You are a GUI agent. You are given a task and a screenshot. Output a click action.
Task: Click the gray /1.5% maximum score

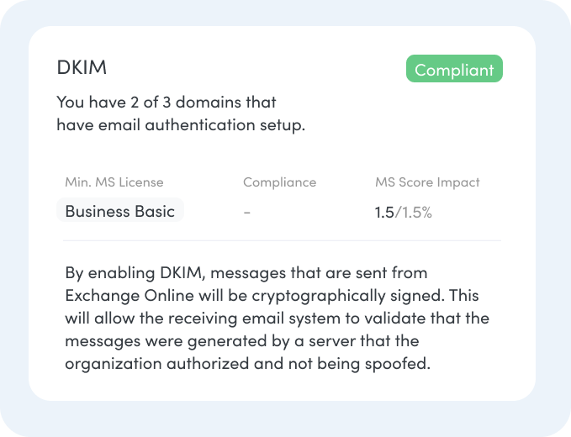[414, 212]
